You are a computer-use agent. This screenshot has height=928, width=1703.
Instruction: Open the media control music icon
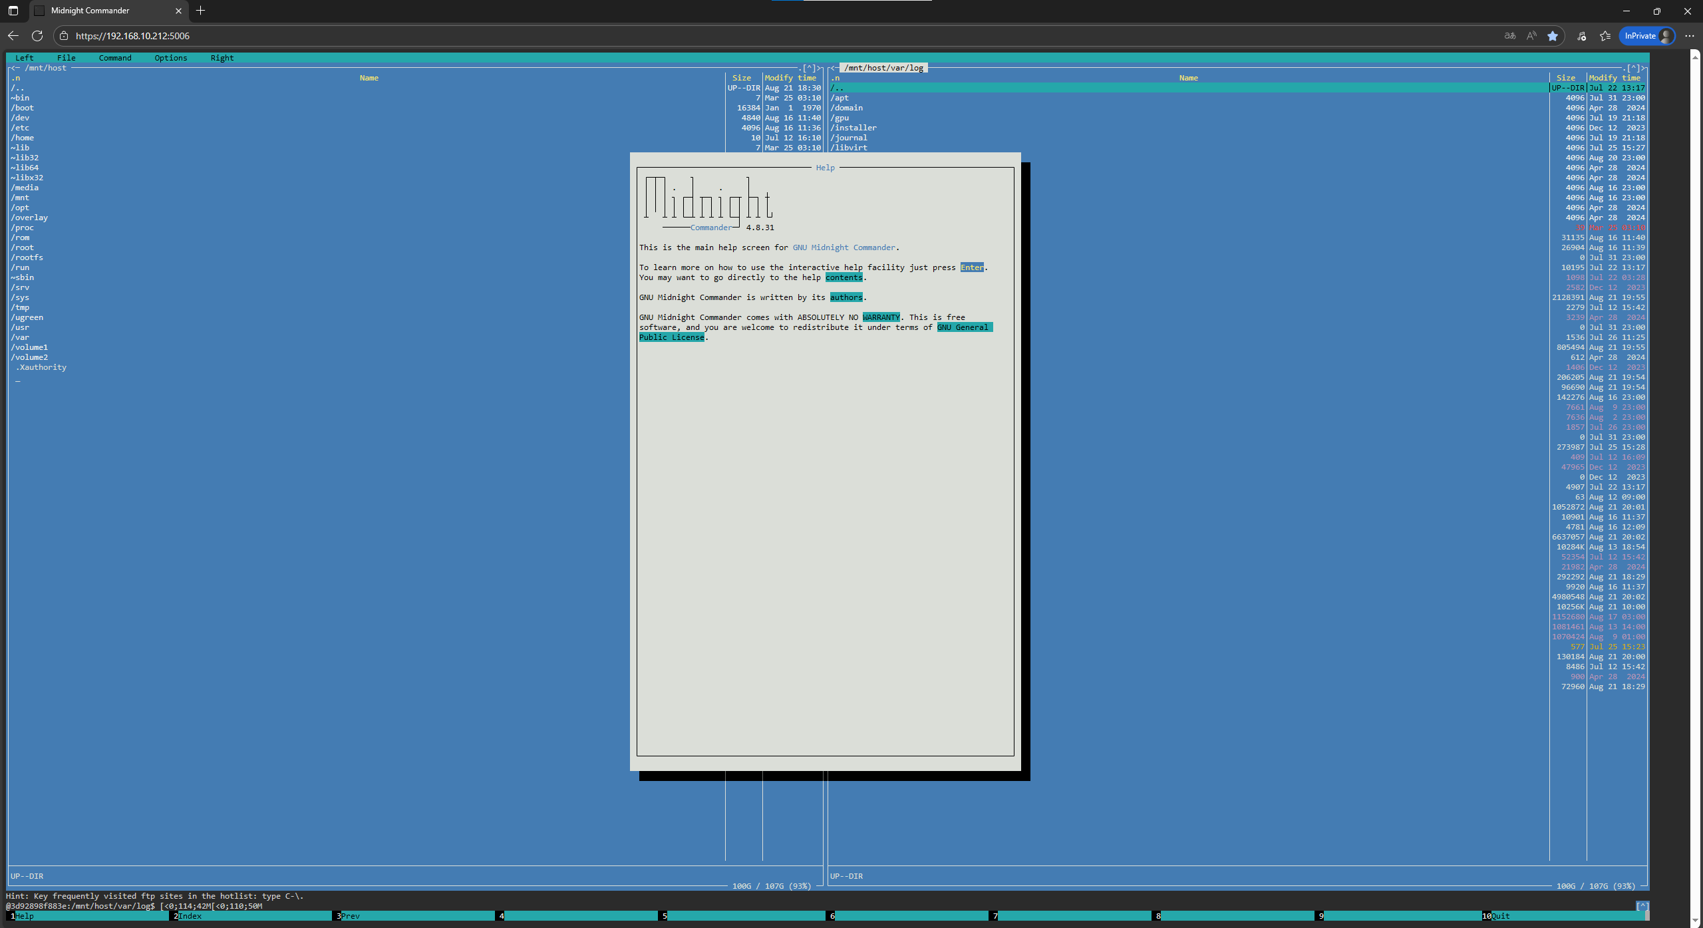1581,36
